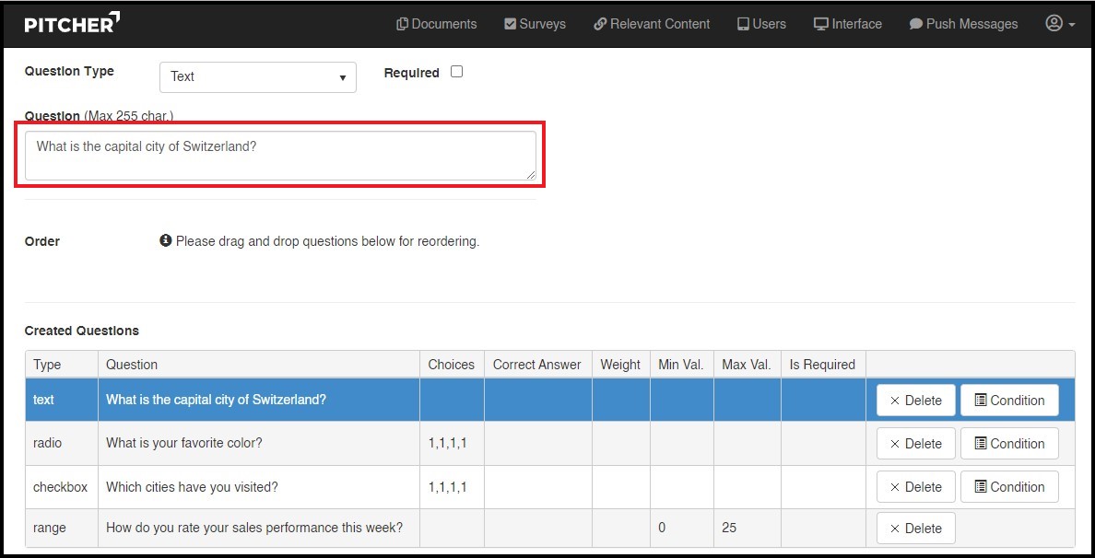The height and width of the screenshot is (558, 1095).
Task: Delete the cities visited question
Action: [x=915, y=487]
